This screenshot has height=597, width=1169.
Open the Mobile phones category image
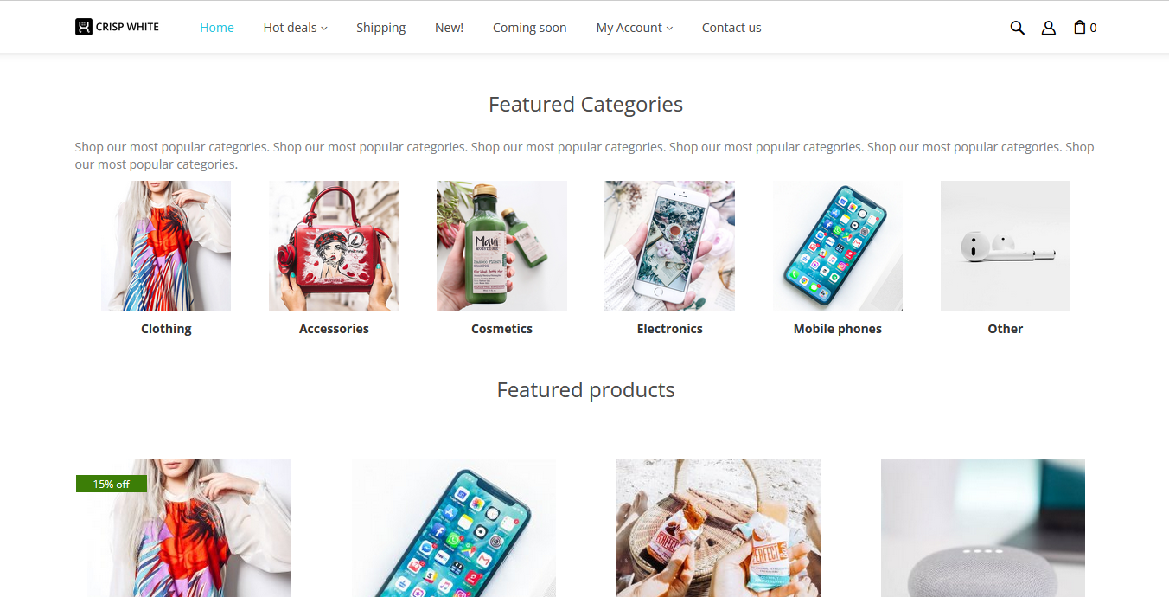(838, 246)
